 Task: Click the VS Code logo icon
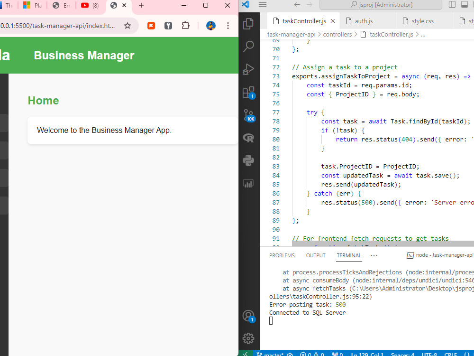tap(246, 5)
